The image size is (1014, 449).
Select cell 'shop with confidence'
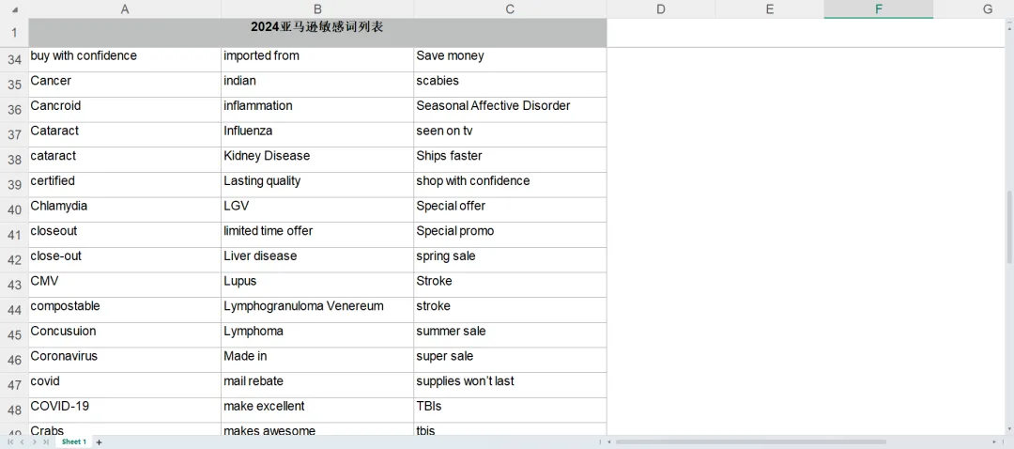pos(510,185)
